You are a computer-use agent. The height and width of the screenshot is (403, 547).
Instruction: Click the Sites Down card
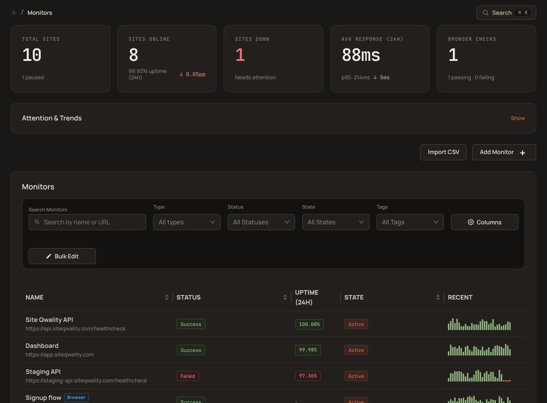(x=273, y=59)
